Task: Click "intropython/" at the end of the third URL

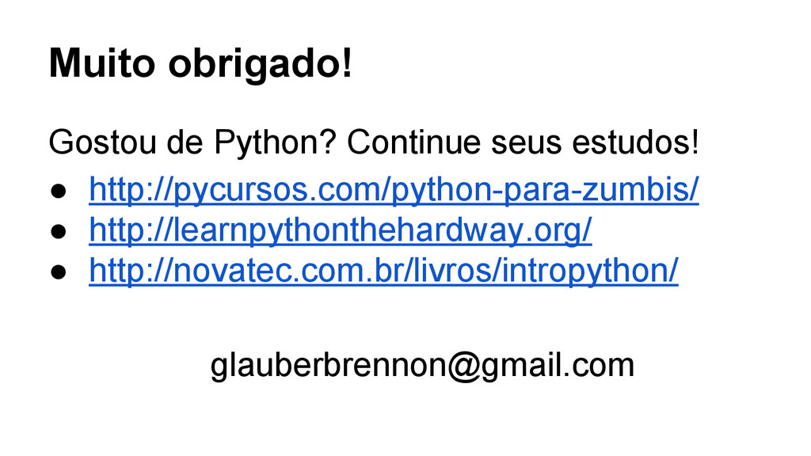Action: click(x=590, y=271)
